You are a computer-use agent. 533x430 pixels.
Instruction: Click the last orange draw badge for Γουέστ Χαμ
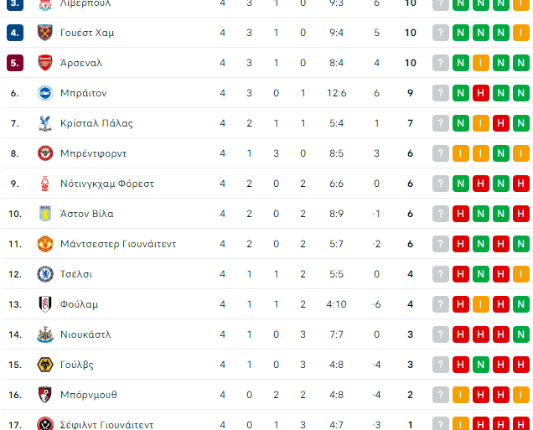pyautogui.click(x=521, y=33)
